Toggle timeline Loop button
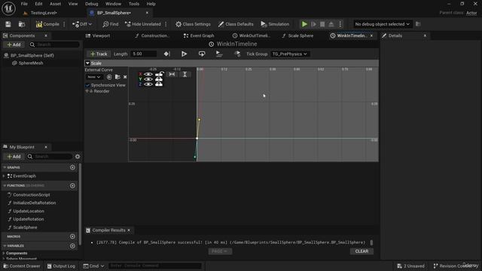The image size is (482, 271). click(202, 53)
